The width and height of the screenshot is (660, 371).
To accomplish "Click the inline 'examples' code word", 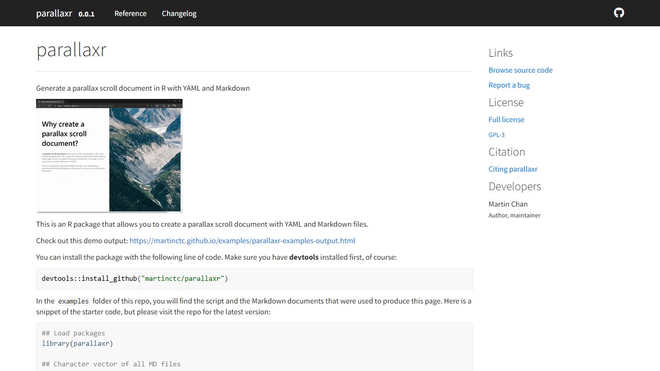I will coord(74,301).
